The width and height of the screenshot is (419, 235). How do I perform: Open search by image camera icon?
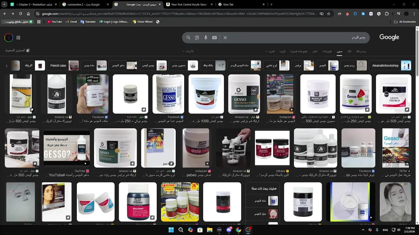click(197, 38)
